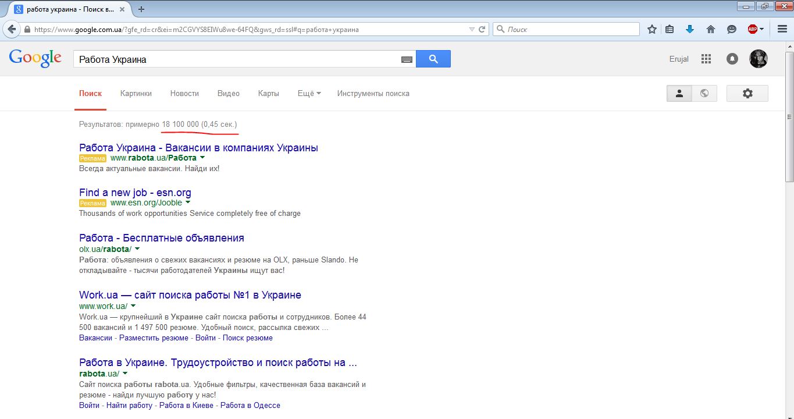Open the downloads arrow icon
This screenshot has width=794, height=419.
coord(690,29)
